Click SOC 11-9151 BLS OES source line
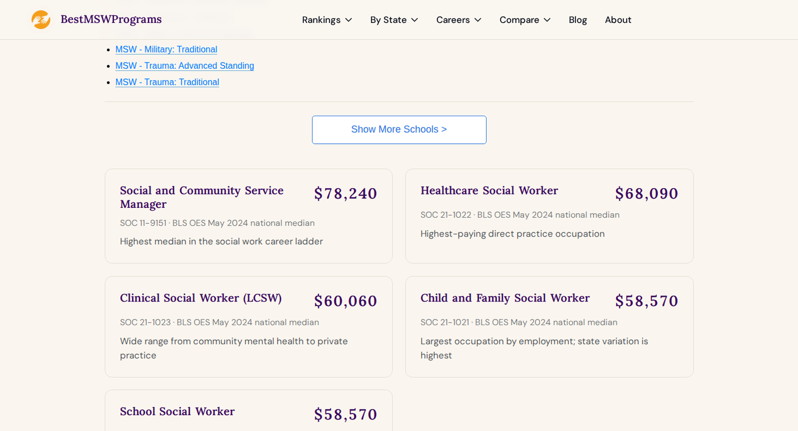The height and width of the screenshot is (431, 798). [217, 223]
